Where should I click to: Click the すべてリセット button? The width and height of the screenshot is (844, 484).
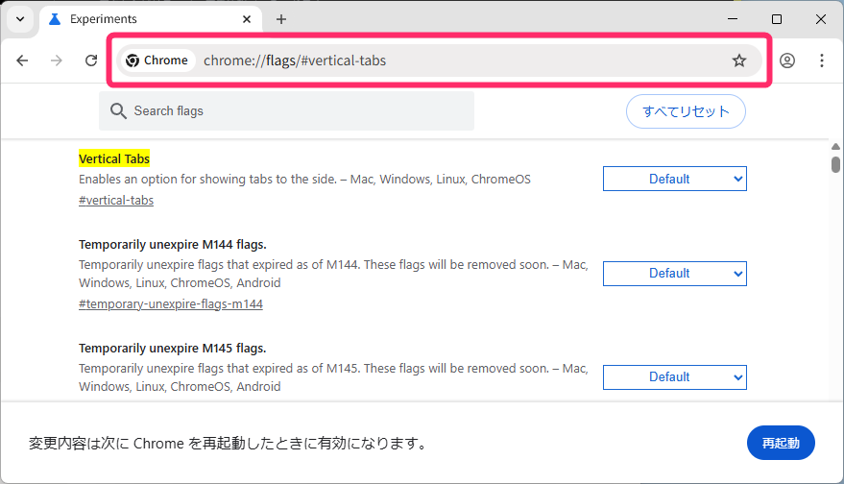[686, 111]
